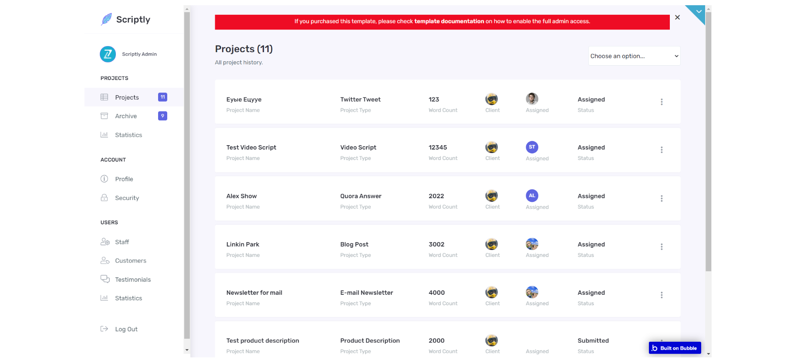The height and width of the screenshot is (360, 797).
Task: Click the Security lock icon
Action: (105, 198)
